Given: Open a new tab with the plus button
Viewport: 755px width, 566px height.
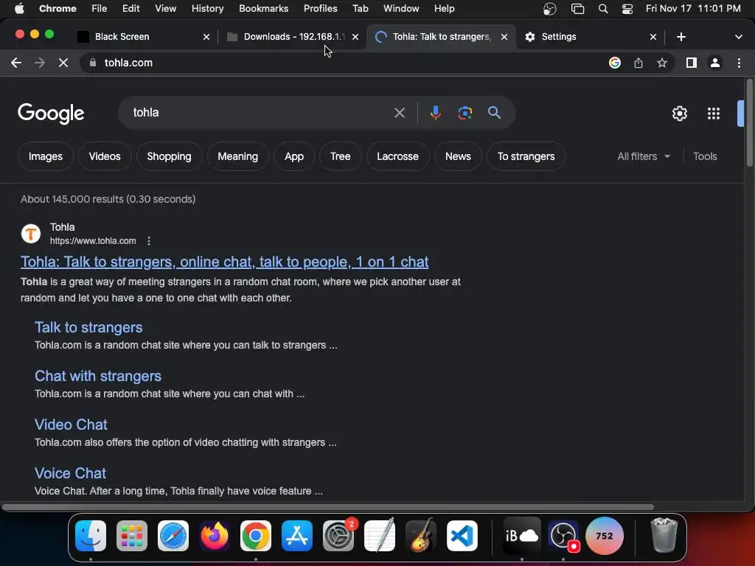Looking at the screenshot, I should 681,37.
